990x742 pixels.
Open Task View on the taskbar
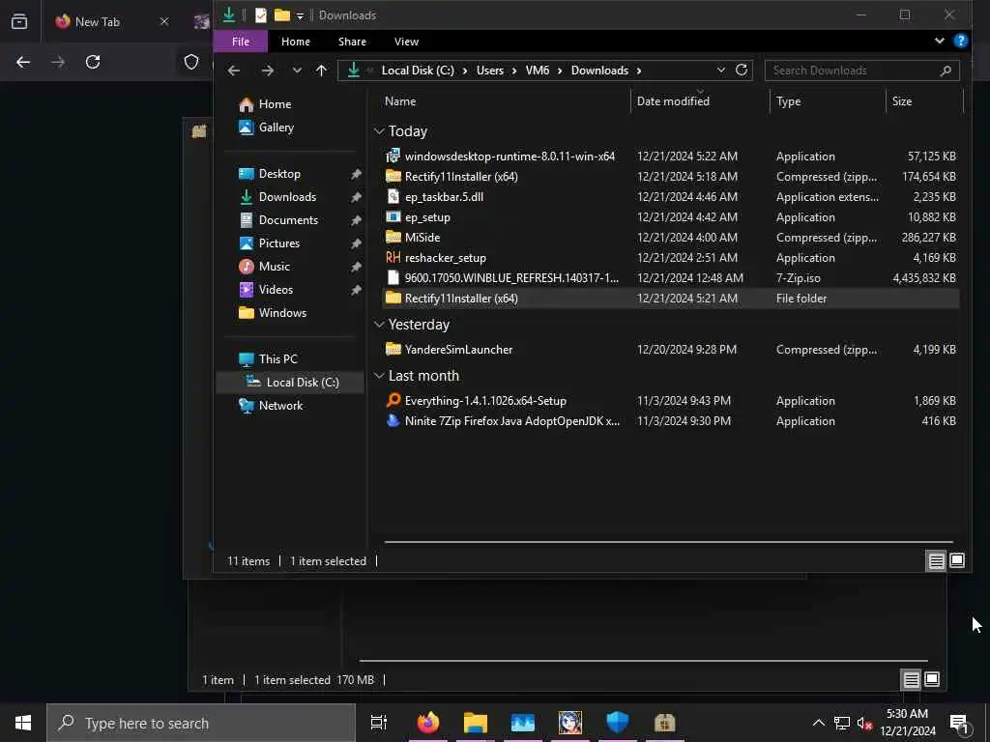(378, 723)
